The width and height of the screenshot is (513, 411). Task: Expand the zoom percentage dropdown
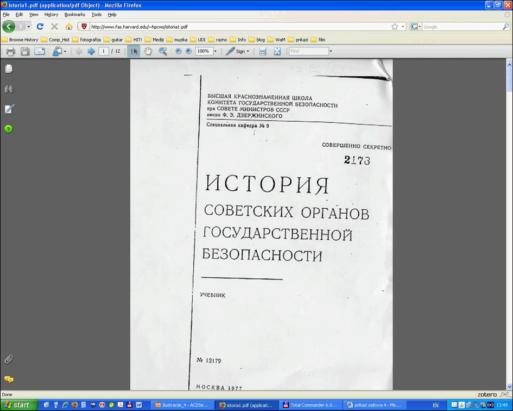(216, 51)
